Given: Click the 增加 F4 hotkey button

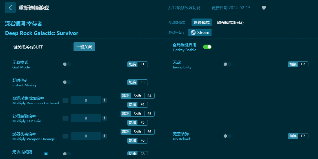Looking at the screenshot, I should tap(137, 105).
